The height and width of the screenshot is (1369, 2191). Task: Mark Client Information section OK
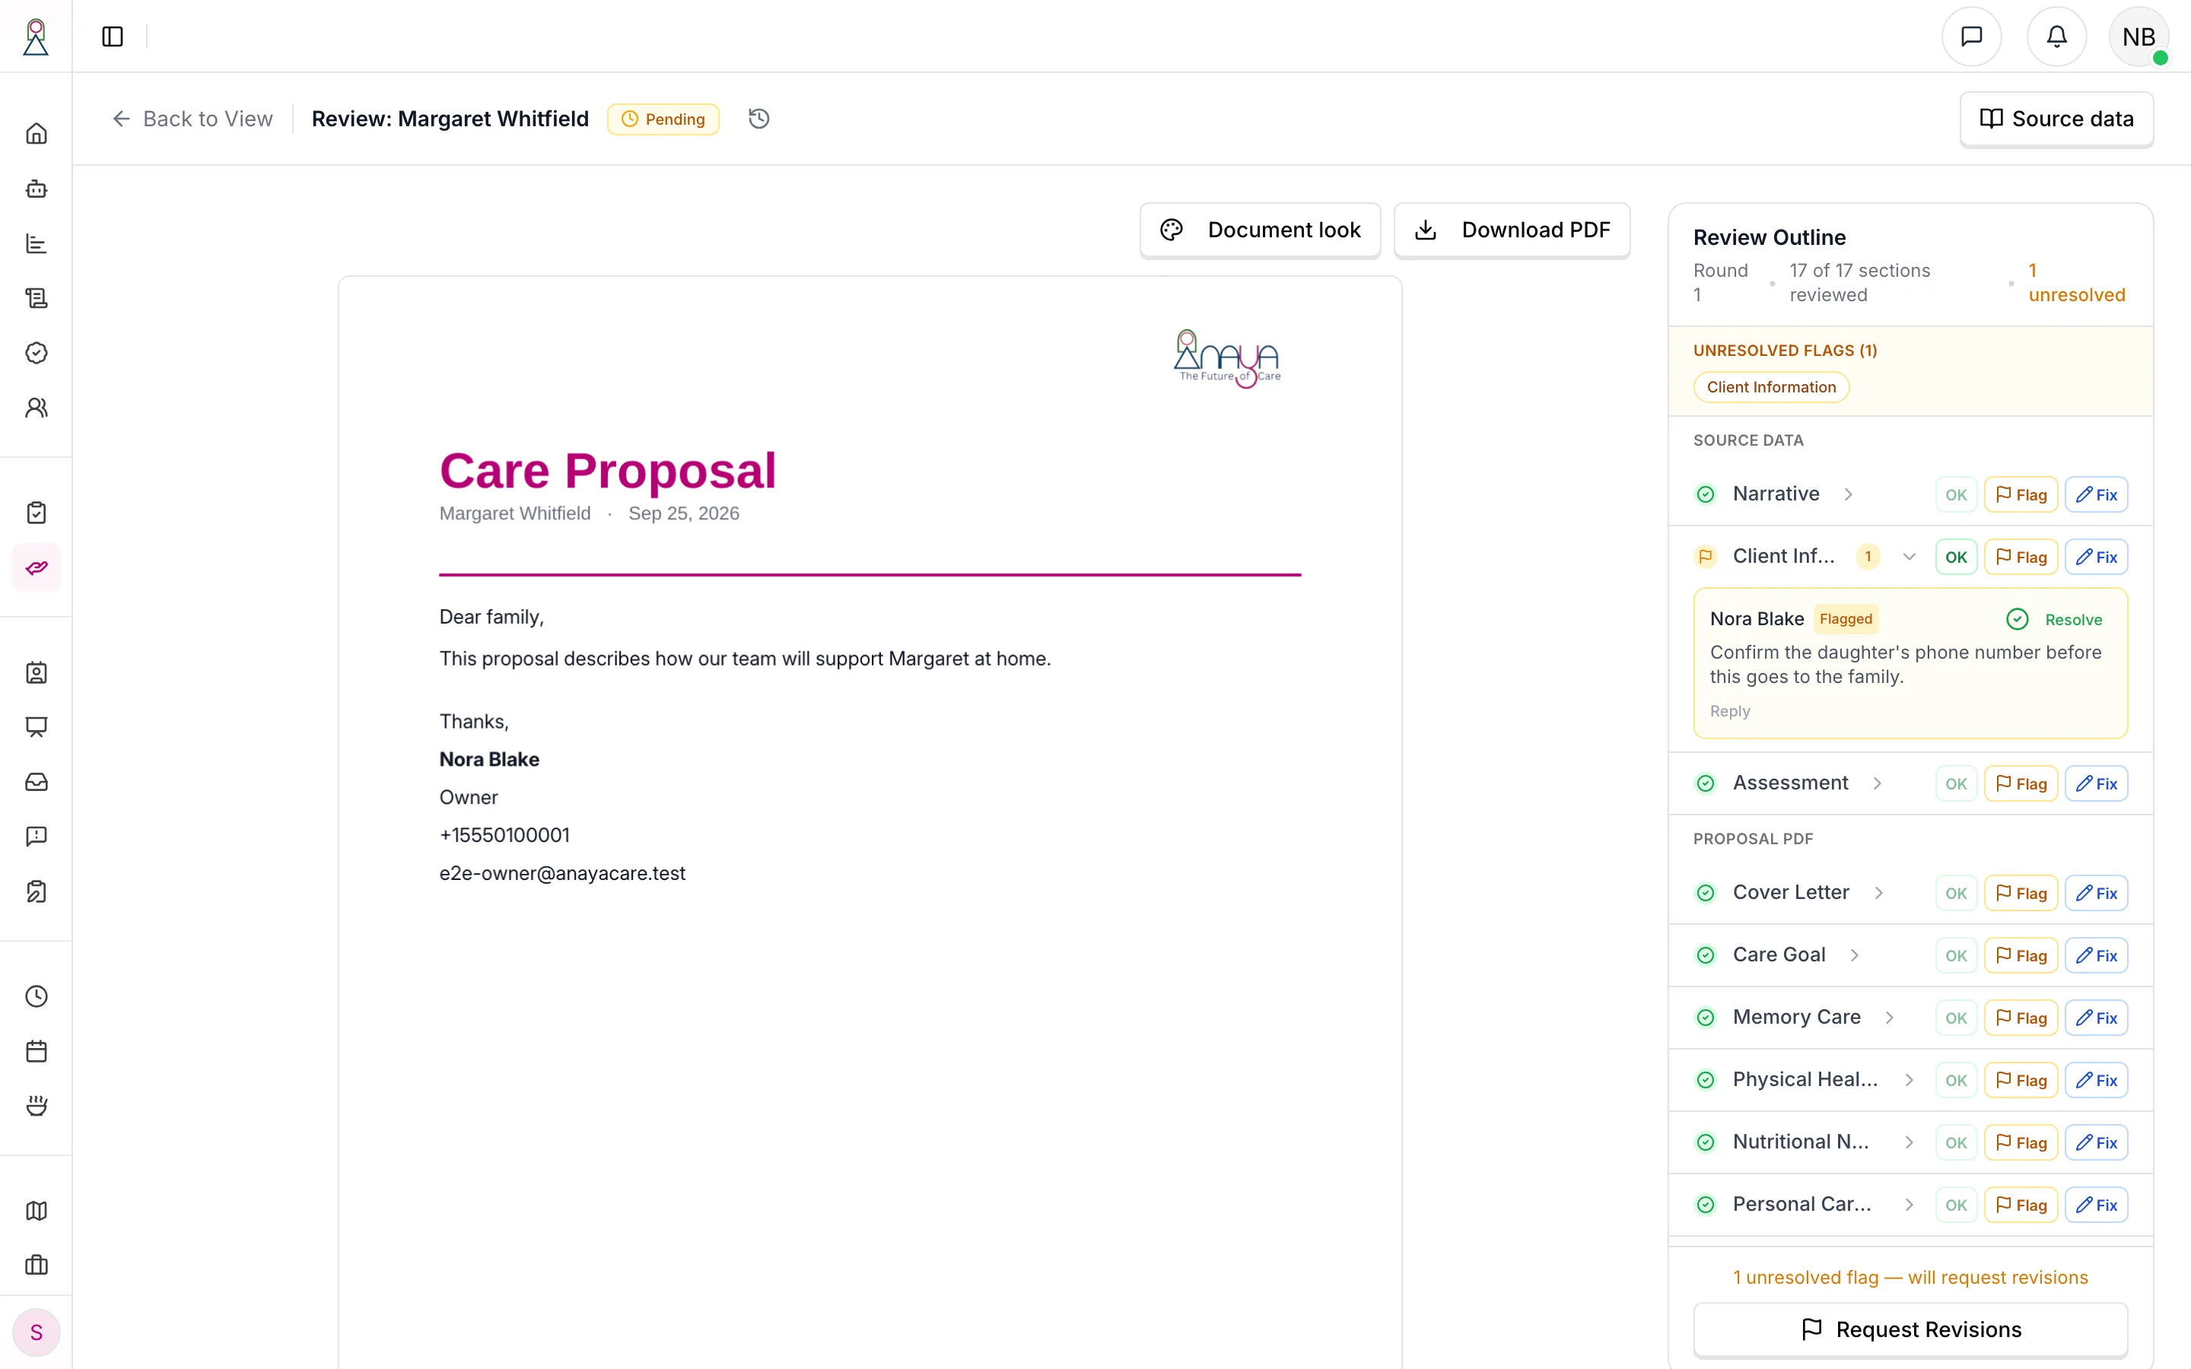(x=1956, y=557)
